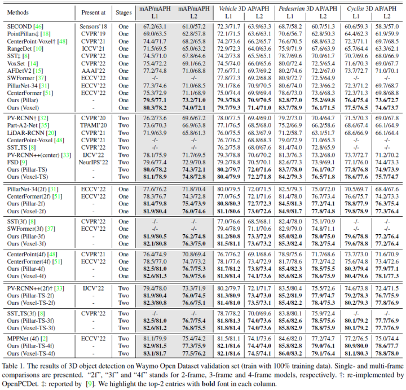Follow citation [33] beside PV-RCNN++(center)
The height and width of the screenshot is (390, 406).
click(x=66, y=155)
